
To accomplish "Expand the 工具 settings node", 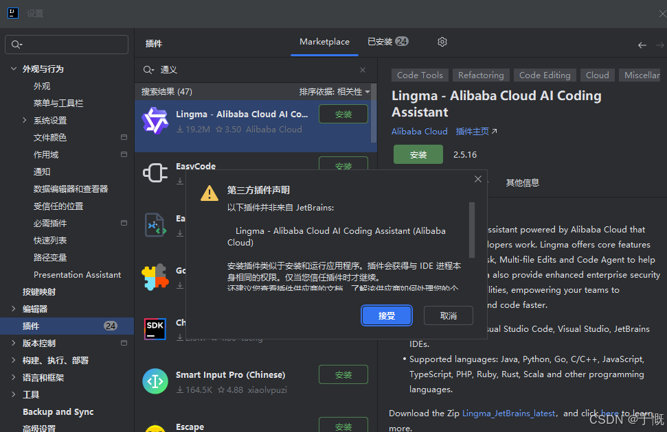I will point(14,394).
